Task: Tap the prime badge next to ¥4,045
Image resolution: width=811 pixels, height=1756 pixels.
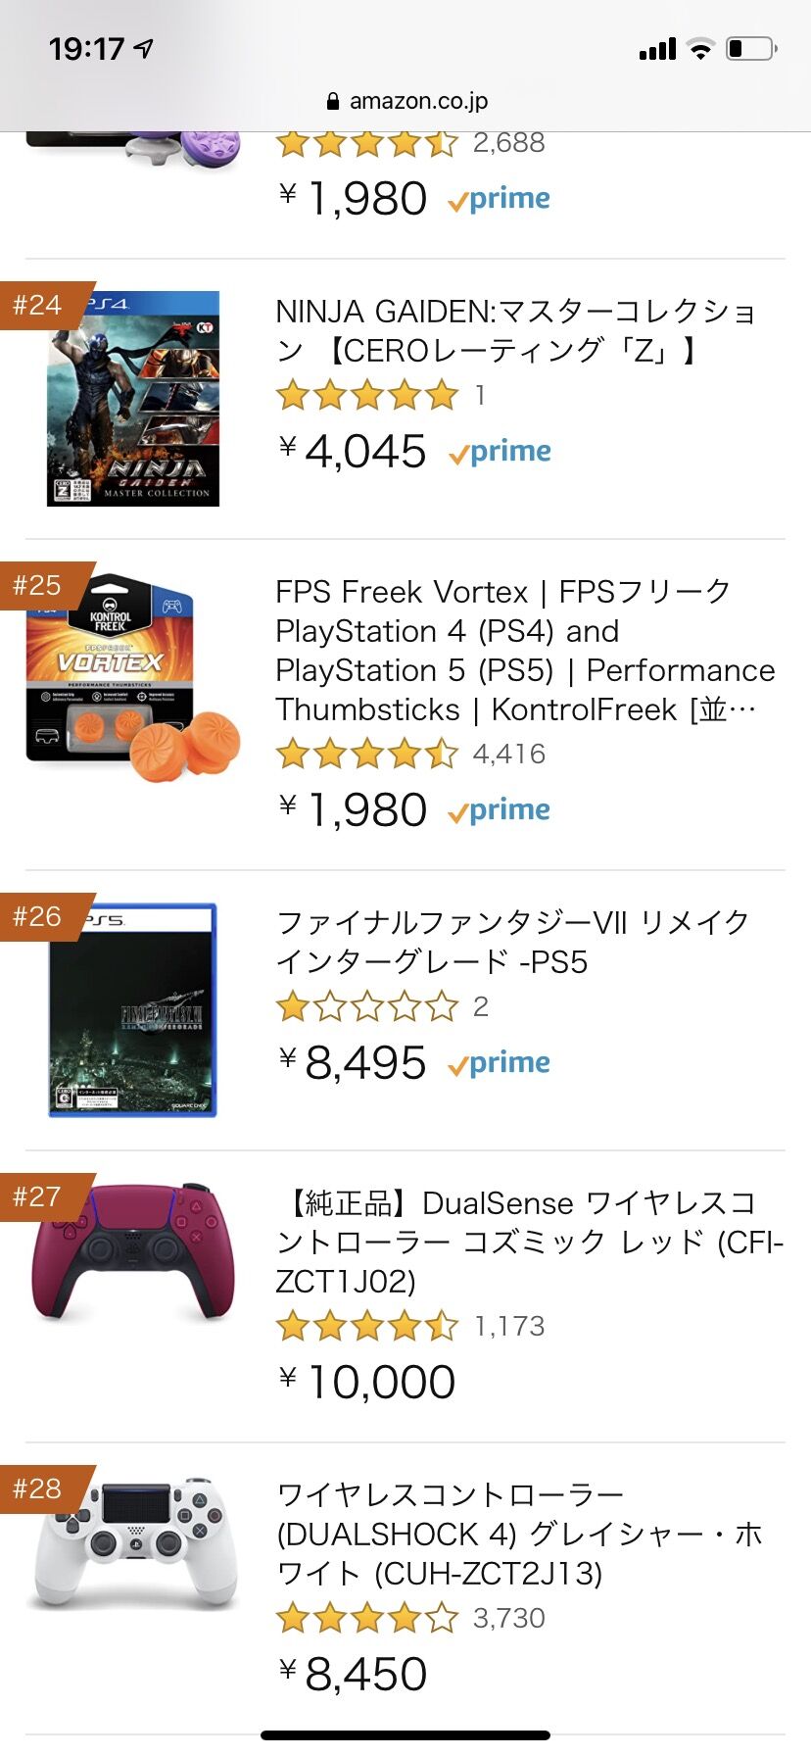Action: click(x=500, y=453)
